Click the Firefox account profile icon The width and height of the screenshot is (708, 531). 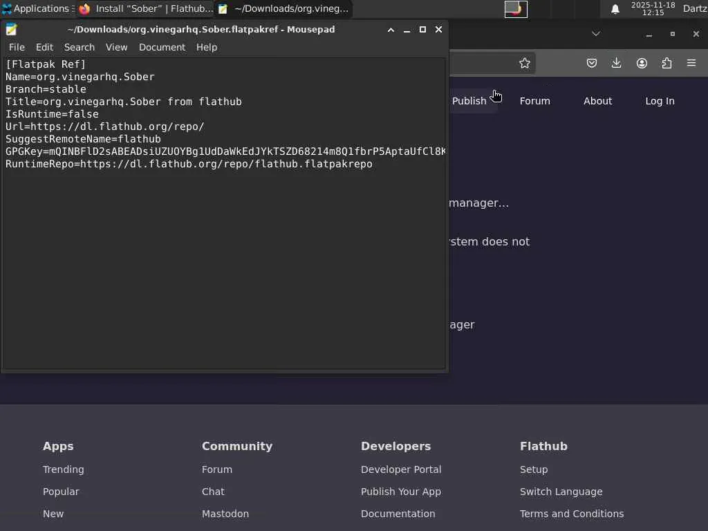642,63
